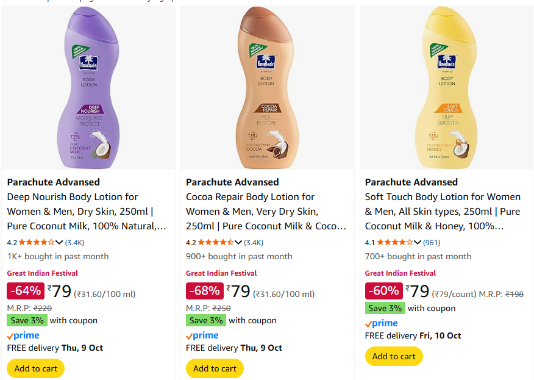Add Soft Touch Body Lotion to cart
The height and width of the screenshot is (380, 534).
coord(394,356)
